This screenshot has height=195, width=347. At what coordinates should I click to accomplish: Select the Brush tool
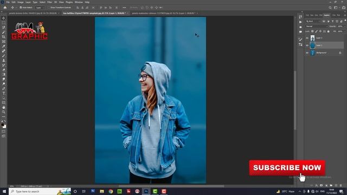(x=4, y=55)
